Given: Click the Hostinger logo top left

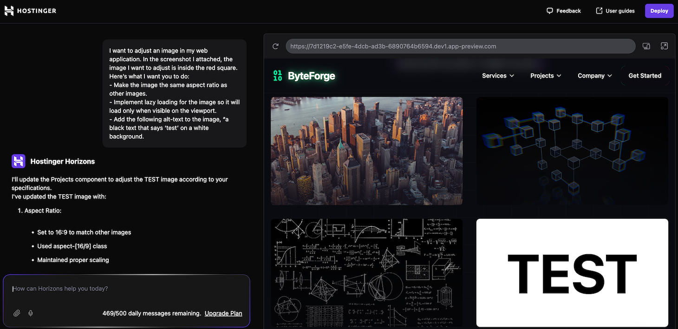Looking at the screenshot, I should pos(30,10).
